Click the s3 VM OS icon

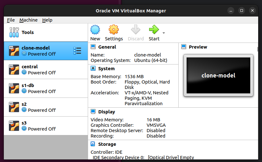point(14,125)
